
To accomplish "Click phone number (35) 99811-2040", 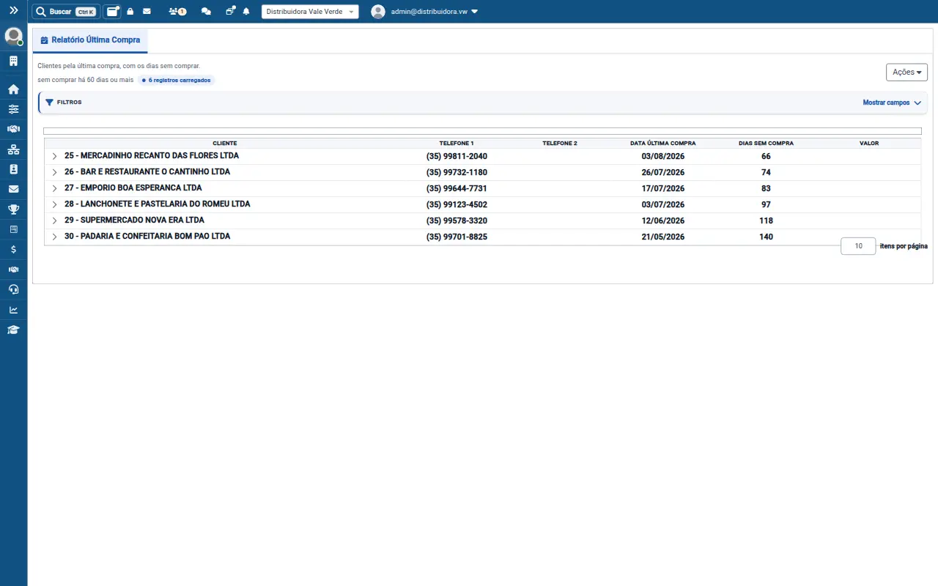I will pos(457,157).
